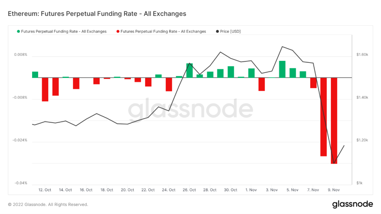Screen dimensions: 381x214
Task: Click the chart title Ethereum Futures Perpetual Funding Rate
Action: [x=97, y=14]
